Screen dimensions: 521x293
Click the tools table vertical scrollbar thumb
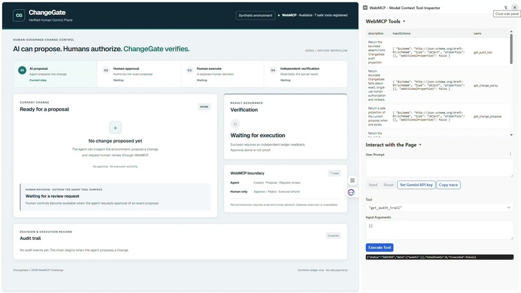[511, 49]
